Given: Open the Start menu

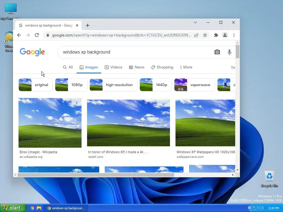Looking at the screenshot, I should [13, 208].
